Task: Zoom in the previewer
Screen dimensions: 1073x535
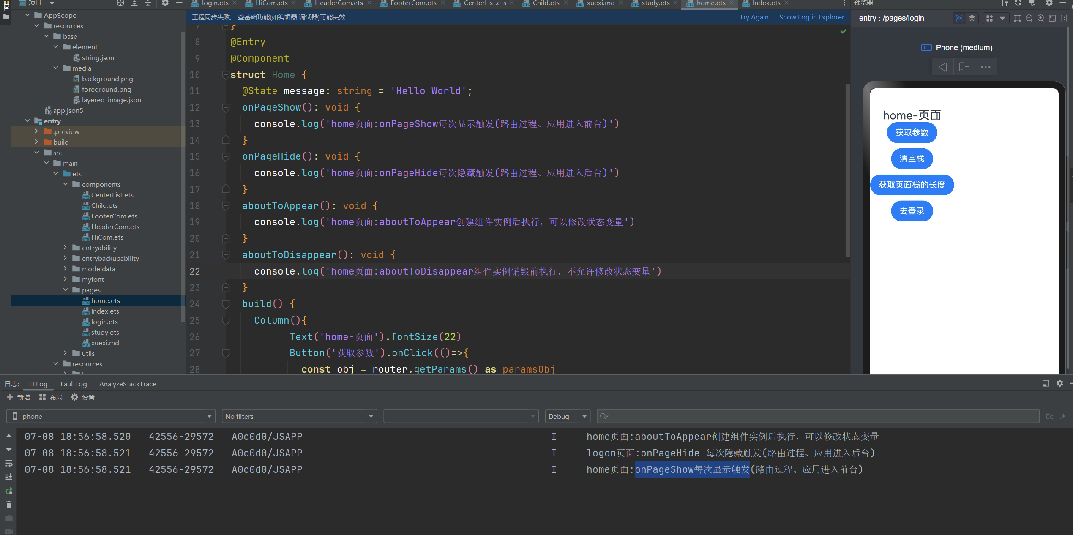Action: [1040, 18]
